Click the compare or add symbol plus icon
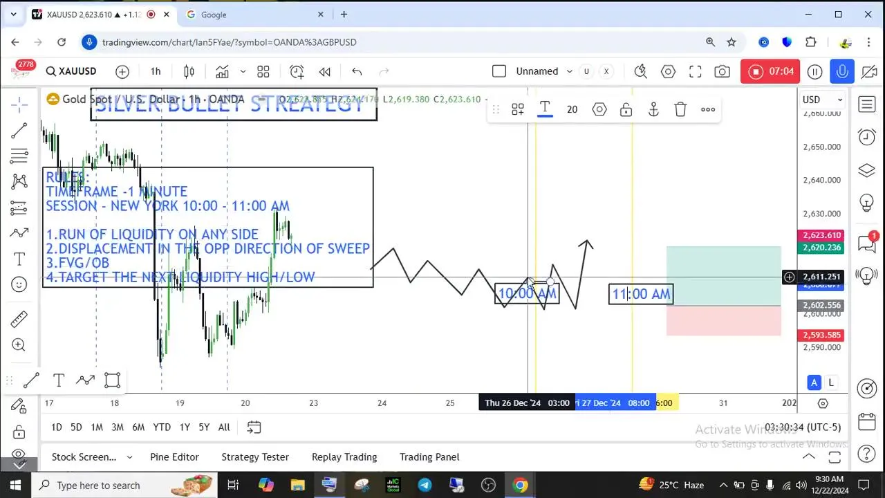Screen dimensions: 885x498 coord(122,71)
